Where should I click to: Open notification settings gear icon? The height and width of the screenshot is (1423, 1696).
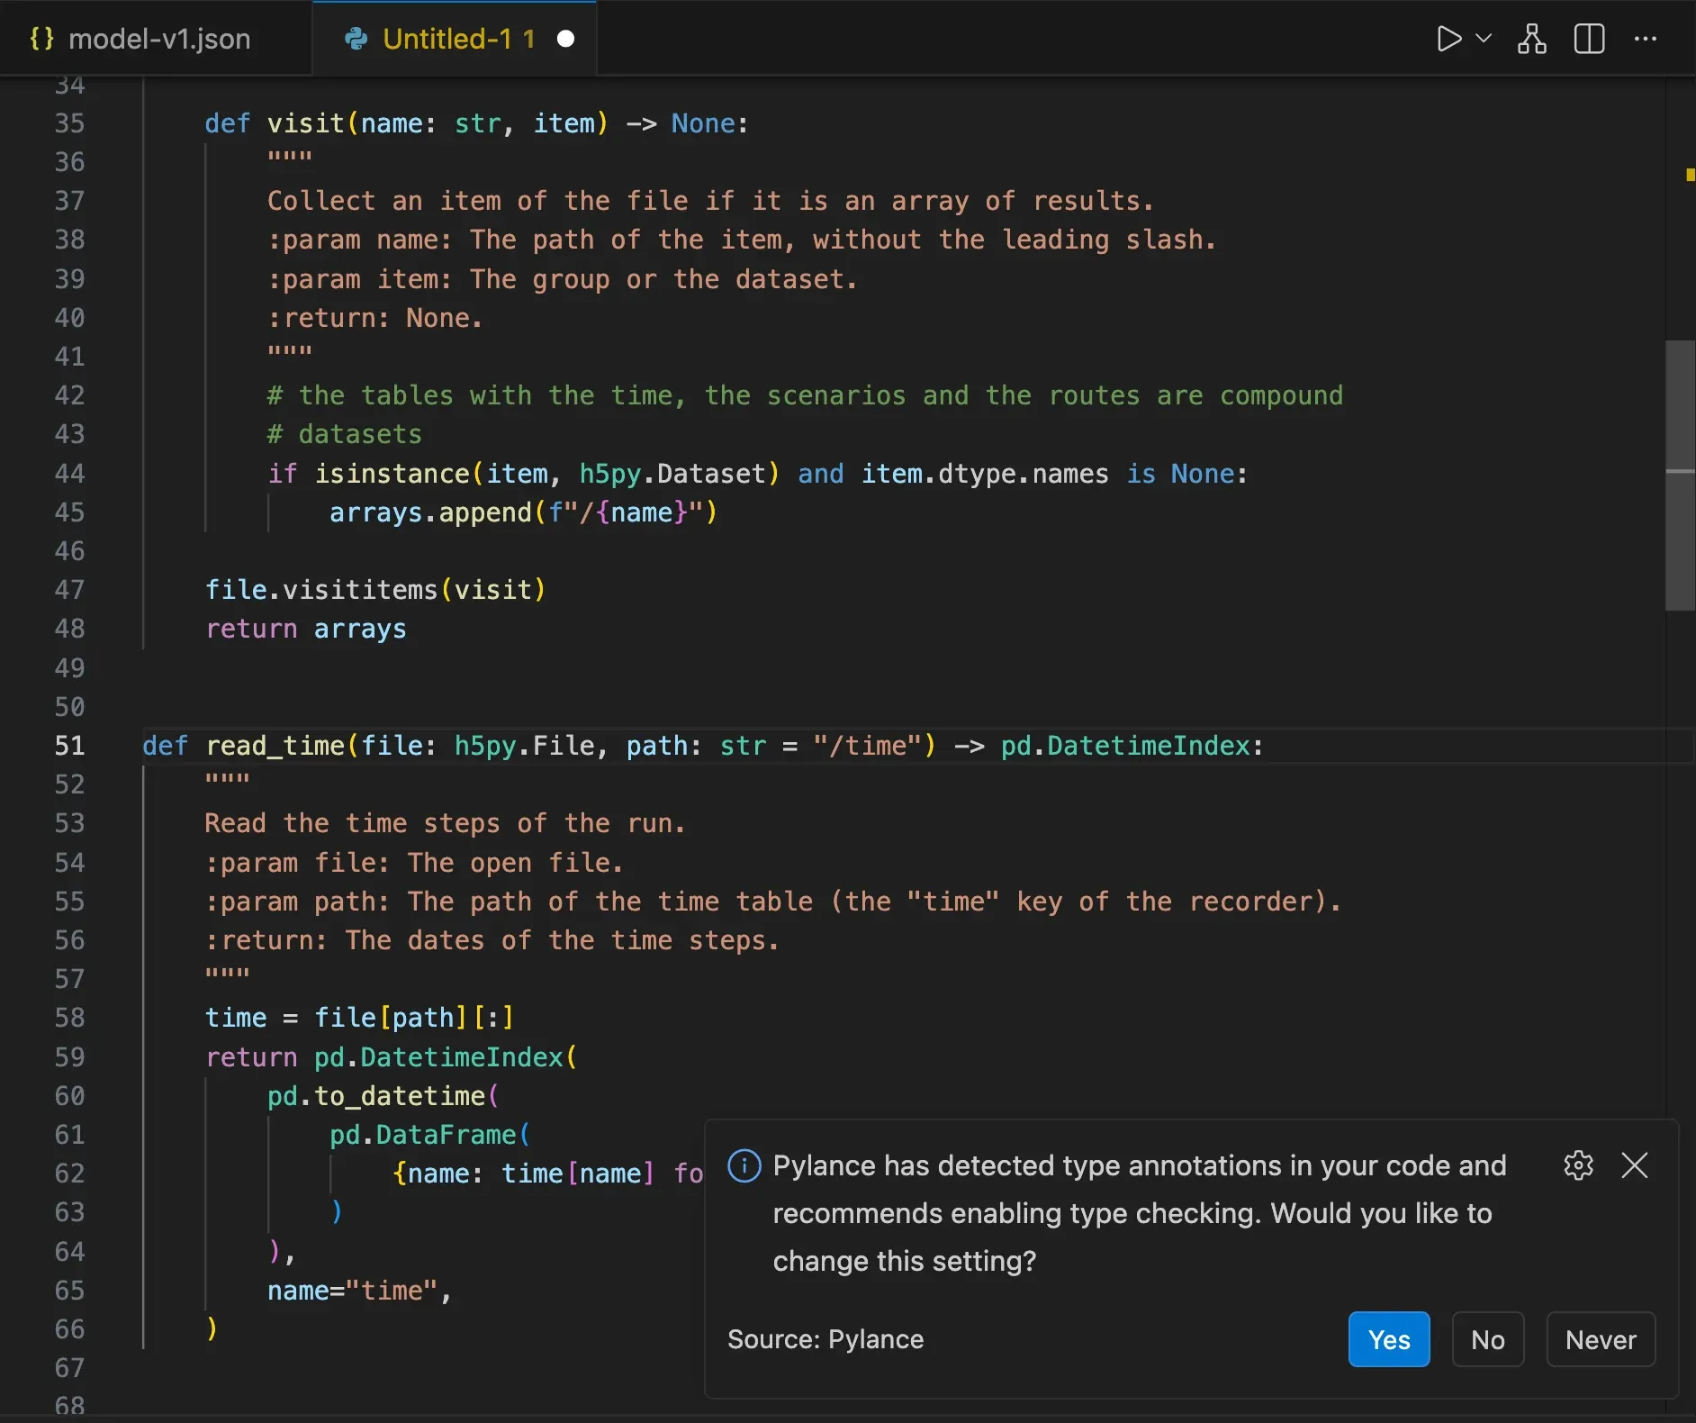click(1578, 1165)
